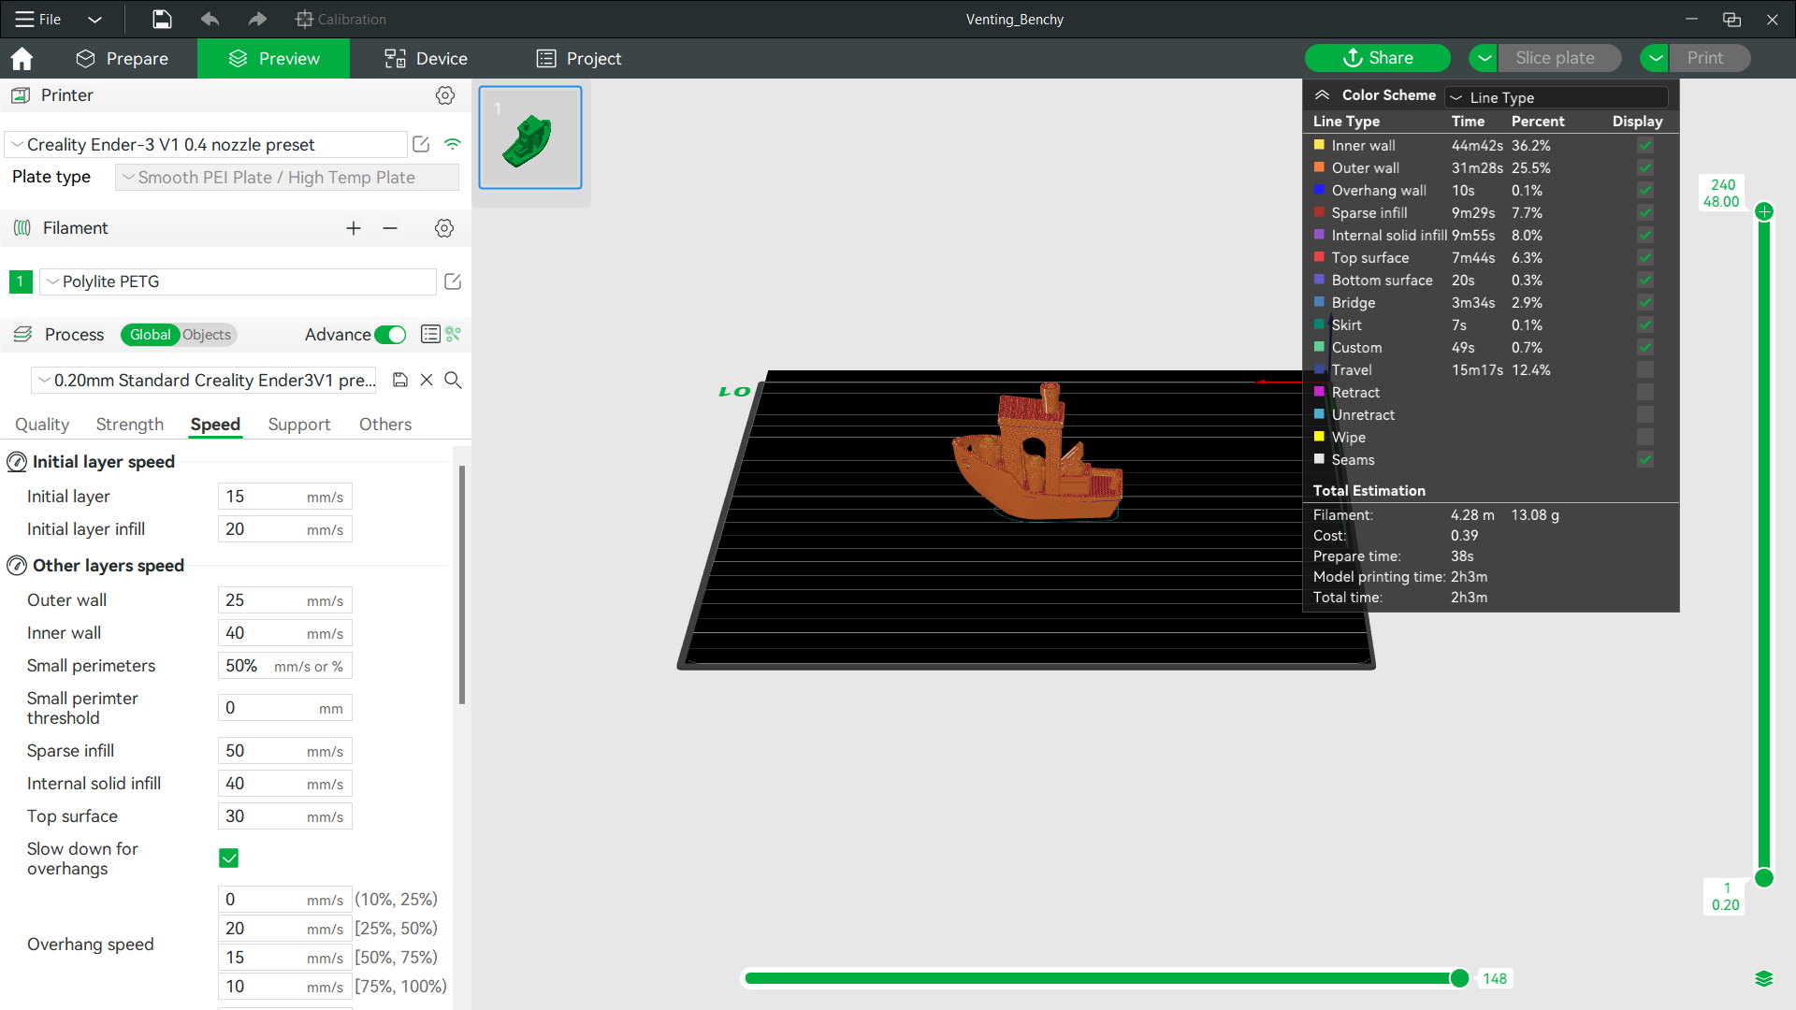
Task: Search process settings magnifier icon
Action: tap(453, 380)
